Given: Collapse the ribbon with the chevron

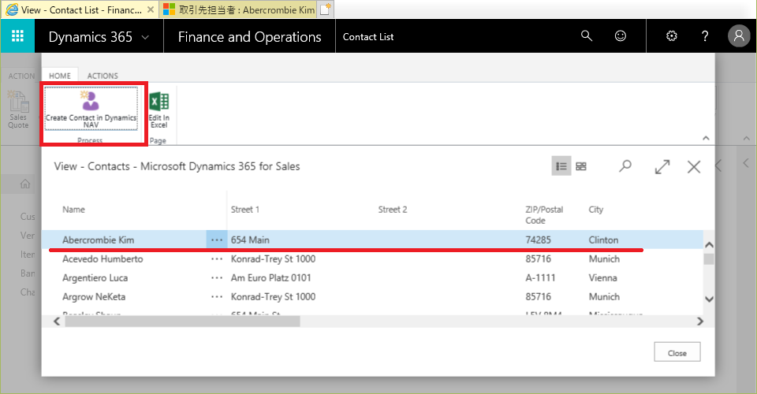Looking at the screenshot, I should 706,139.
